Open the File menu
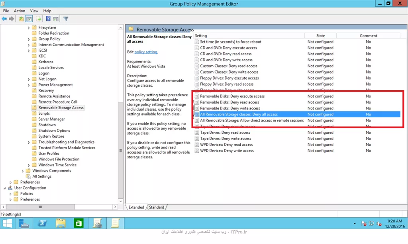408x244 pixels. pyautogui.click(x=6, y=11)
